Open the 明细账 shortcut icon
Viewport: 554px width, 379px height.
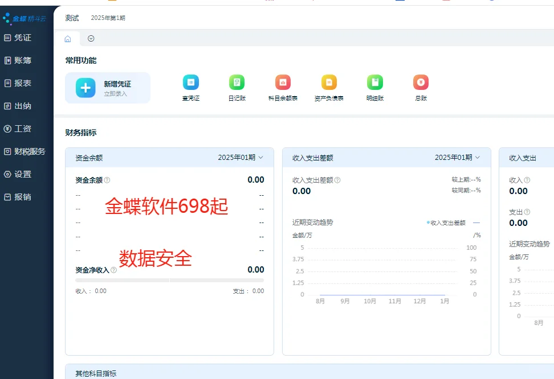[x=375, y=83]
